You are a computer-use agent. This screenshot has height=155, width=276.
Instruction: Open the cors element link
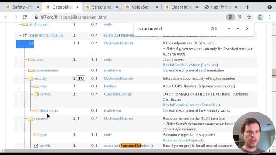tap(43, 86)
